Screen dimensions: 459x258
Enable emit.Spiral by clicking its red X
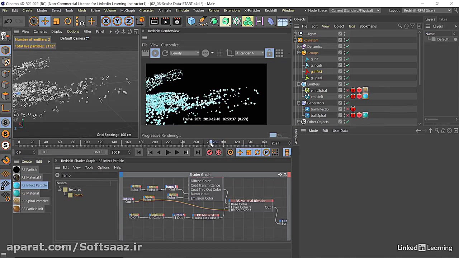[347, 90]
